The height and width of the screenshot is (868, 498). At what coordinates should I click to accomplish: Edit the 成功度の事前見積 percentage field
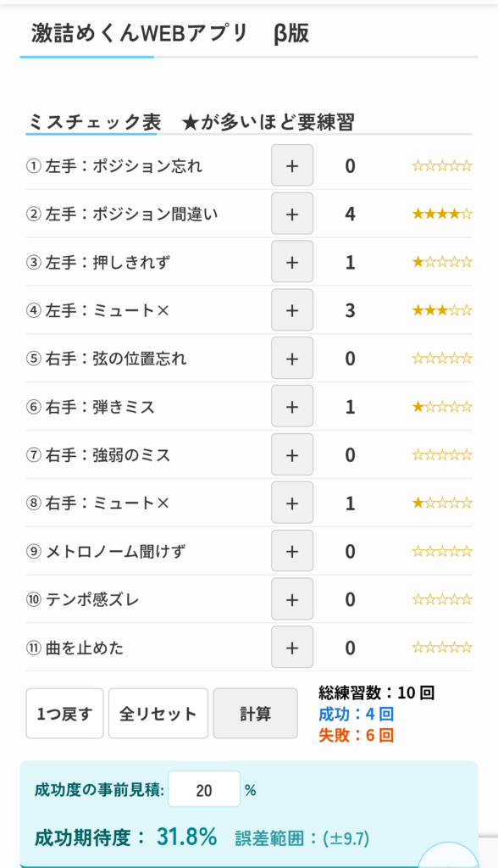point(204,789)
